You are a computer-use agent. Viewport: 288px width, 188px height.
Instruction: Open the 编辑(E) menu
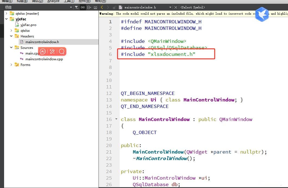click(x=7, y=1)
